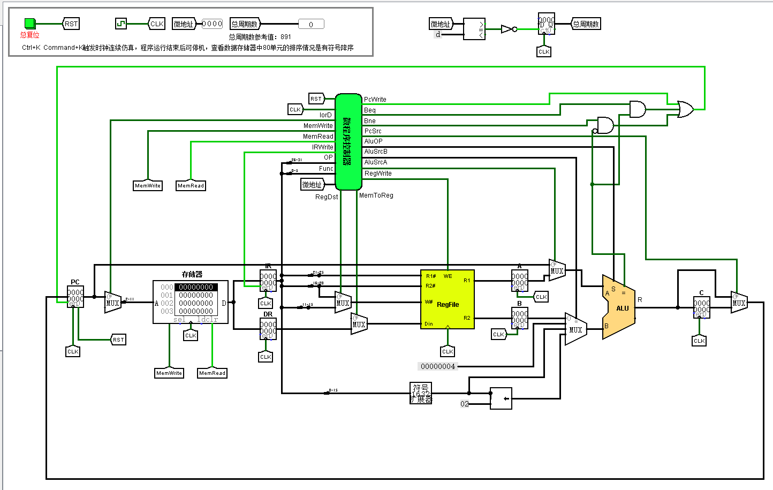Select the upper AND gate near Beq

tap(638, 109)
